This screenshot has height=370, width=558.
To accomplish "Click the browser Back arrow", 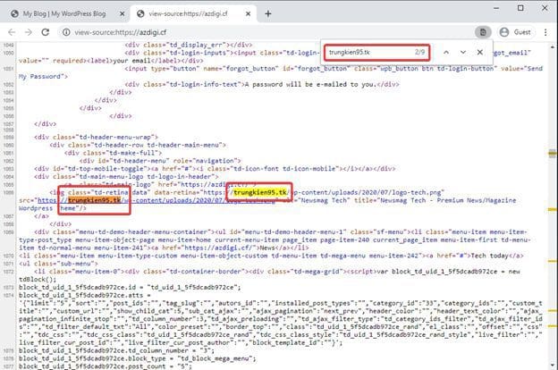I will 10,32.
